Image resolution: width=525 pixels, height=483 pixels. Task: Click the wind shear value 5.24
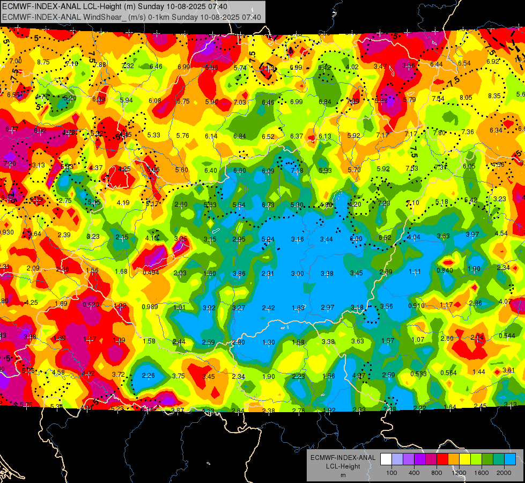[x=268, y=239]
